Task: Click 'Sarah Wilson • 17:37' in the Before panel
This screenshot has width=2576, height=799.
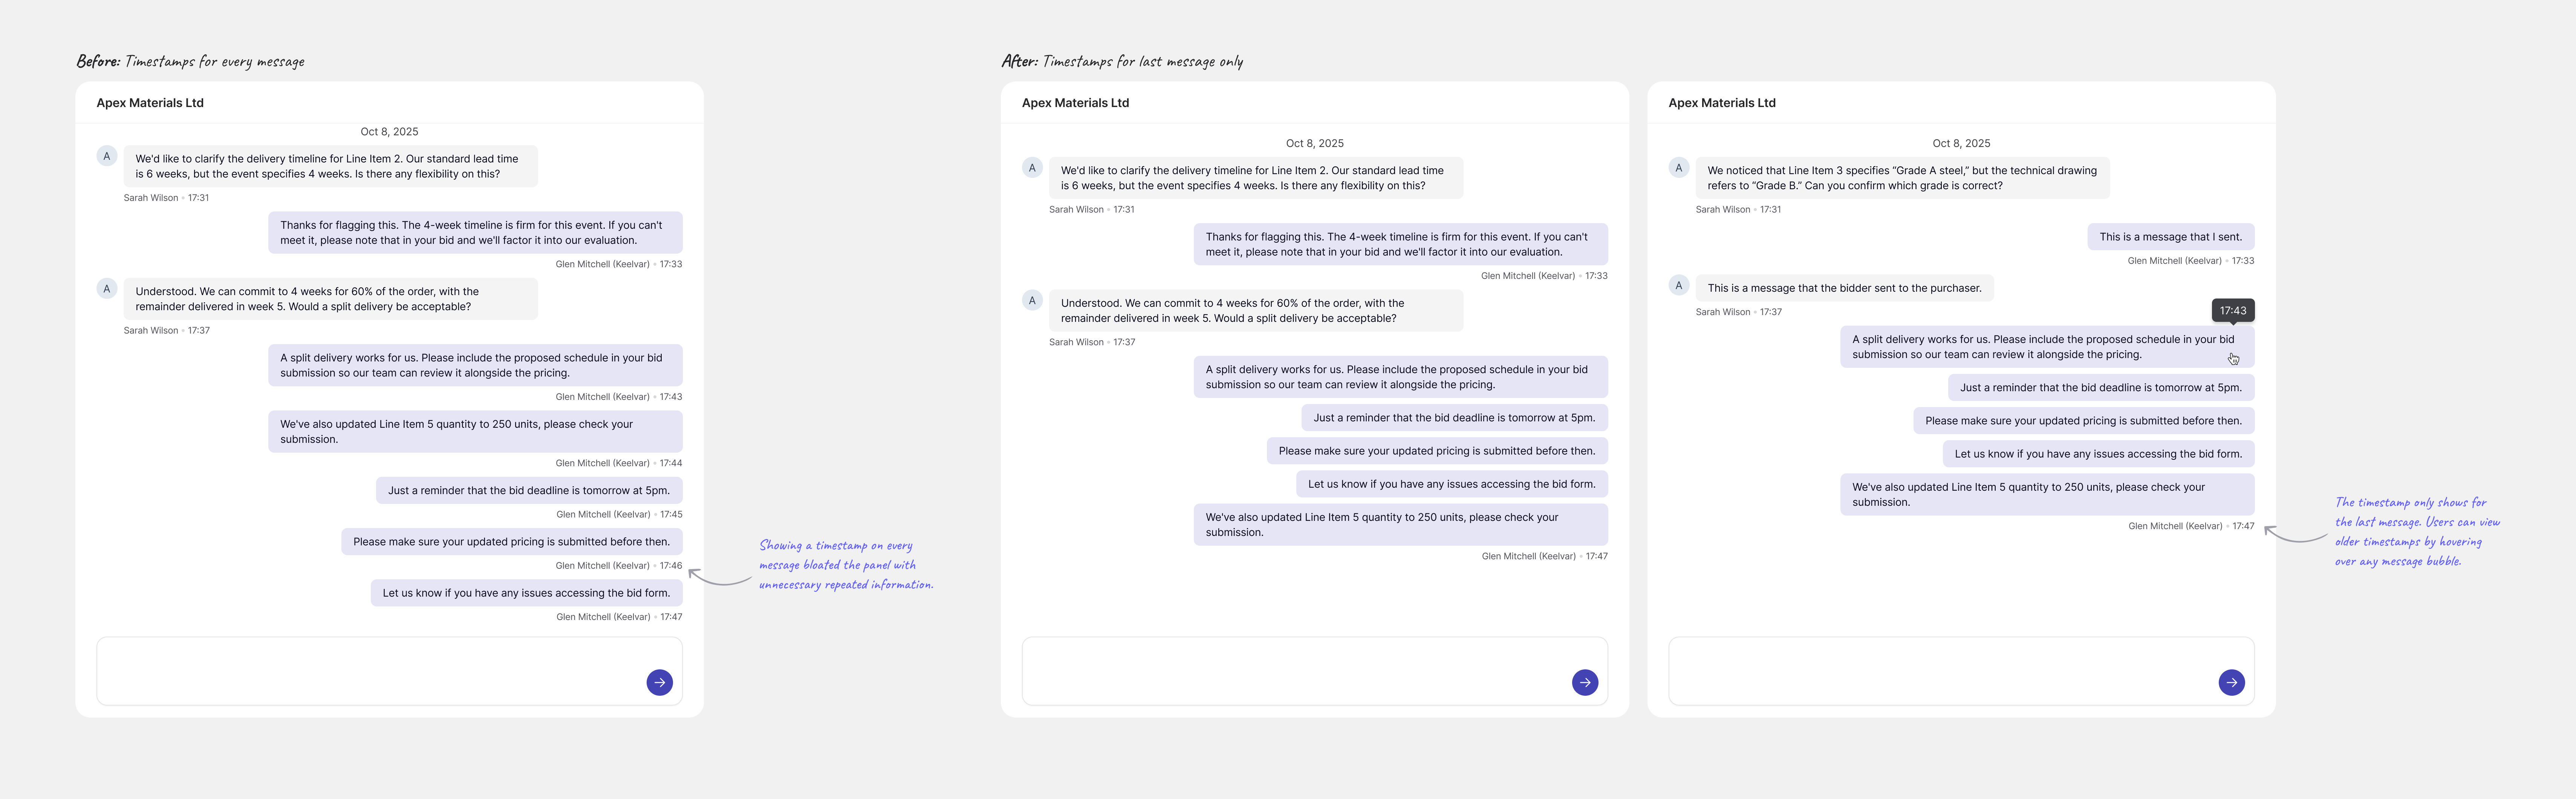Action: point(166,330)
